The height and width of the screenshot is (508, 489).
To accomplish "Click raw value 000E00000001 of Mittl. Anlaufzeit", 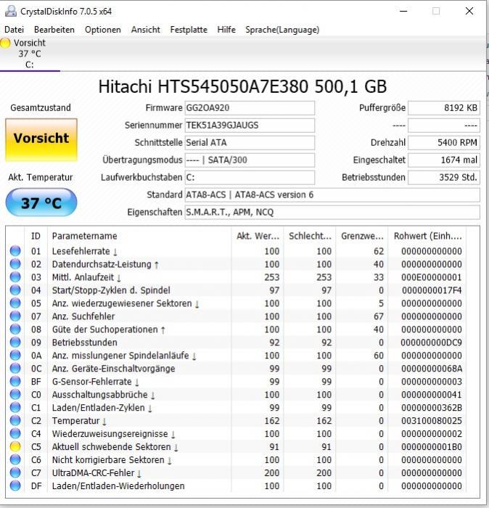I will tap(432, 277).
